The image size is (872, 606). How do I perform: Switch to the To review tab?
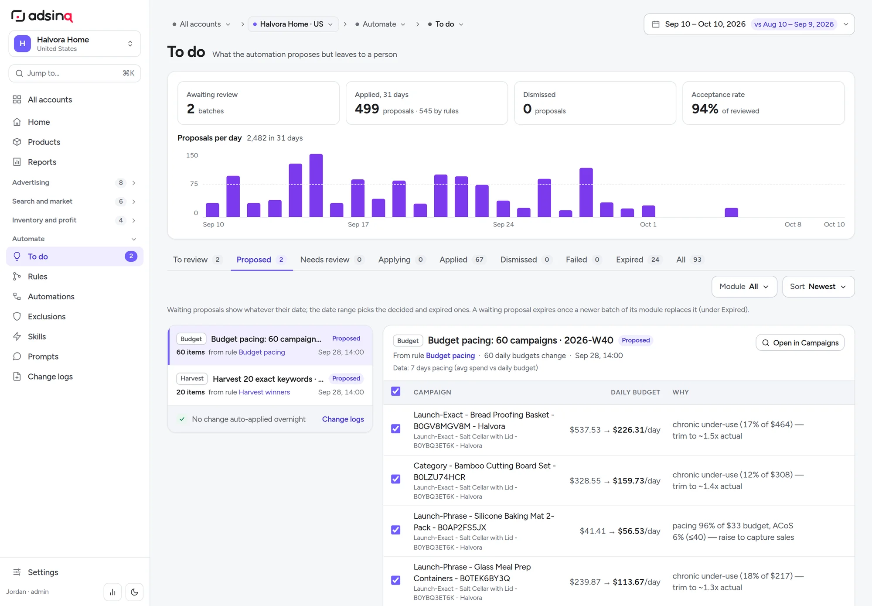198,260
